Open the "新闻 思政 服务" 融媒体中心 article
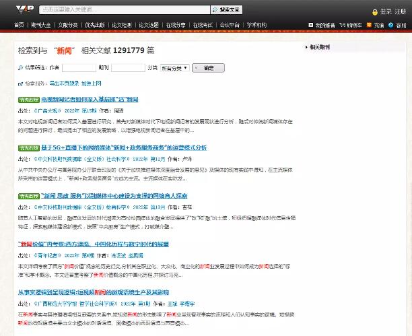This screenshot has width=412, height=336. pyautogui.click(x=114, y=196)
